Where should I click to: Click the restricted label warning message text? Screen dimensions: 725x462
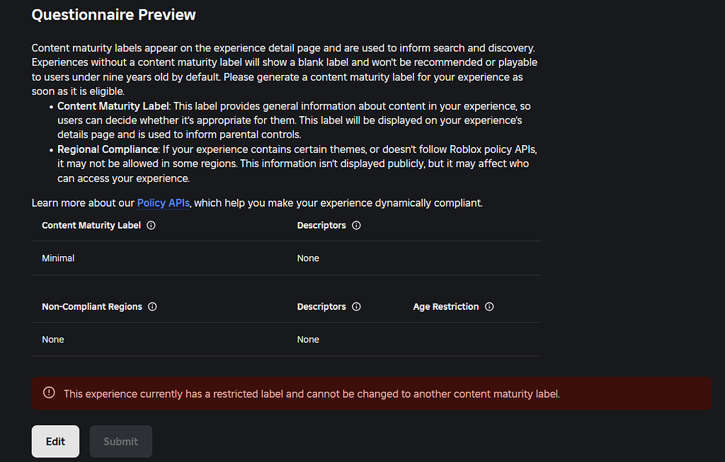312,394
